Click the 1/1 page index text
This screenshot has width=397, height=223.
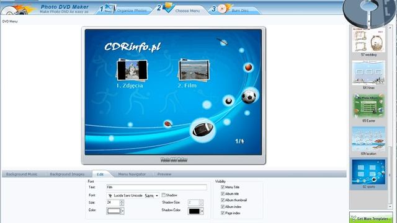[239, 141]
